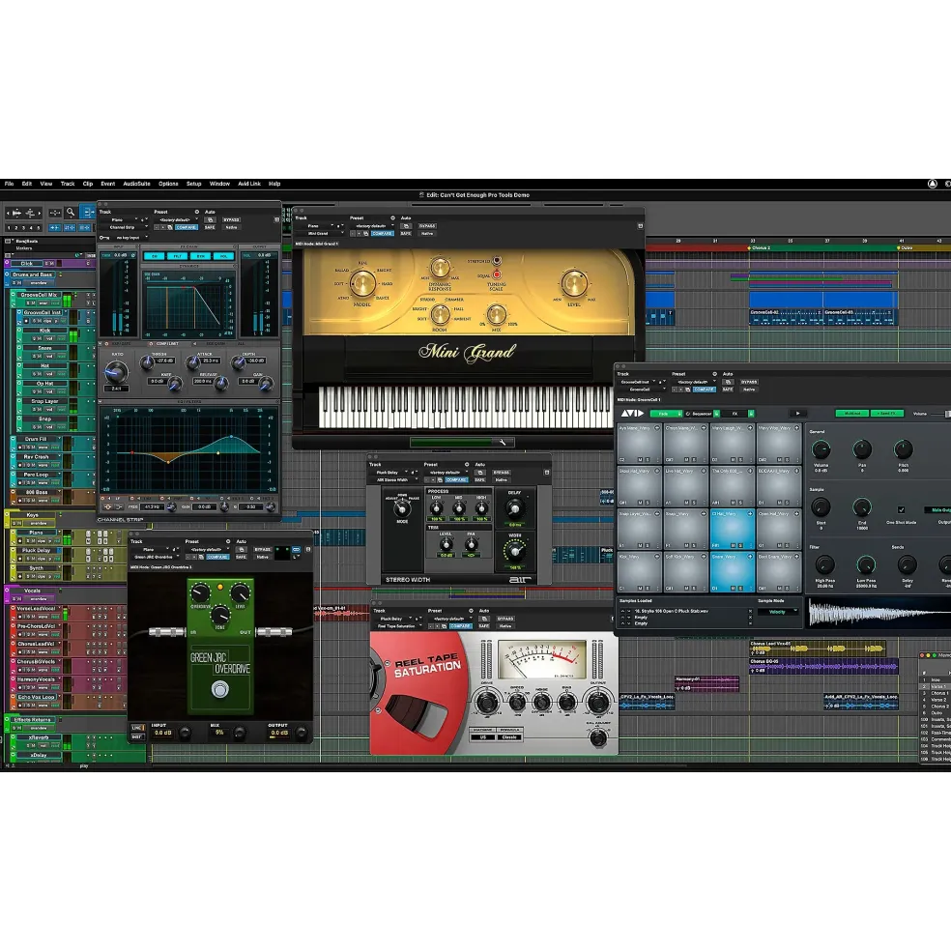Open AIR Stereo Width plugin selector dropdown
The image size is (951, 952).
coord(395,479)
